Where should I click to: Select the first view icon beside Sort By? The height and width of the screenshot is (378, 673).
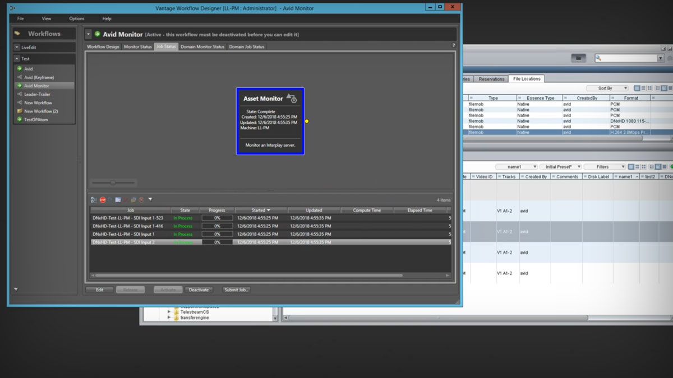638,88
